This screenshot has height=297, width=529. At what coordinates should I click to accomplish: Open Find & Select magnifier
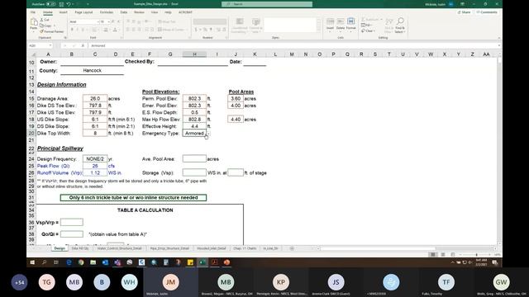[x=400, y=25]
